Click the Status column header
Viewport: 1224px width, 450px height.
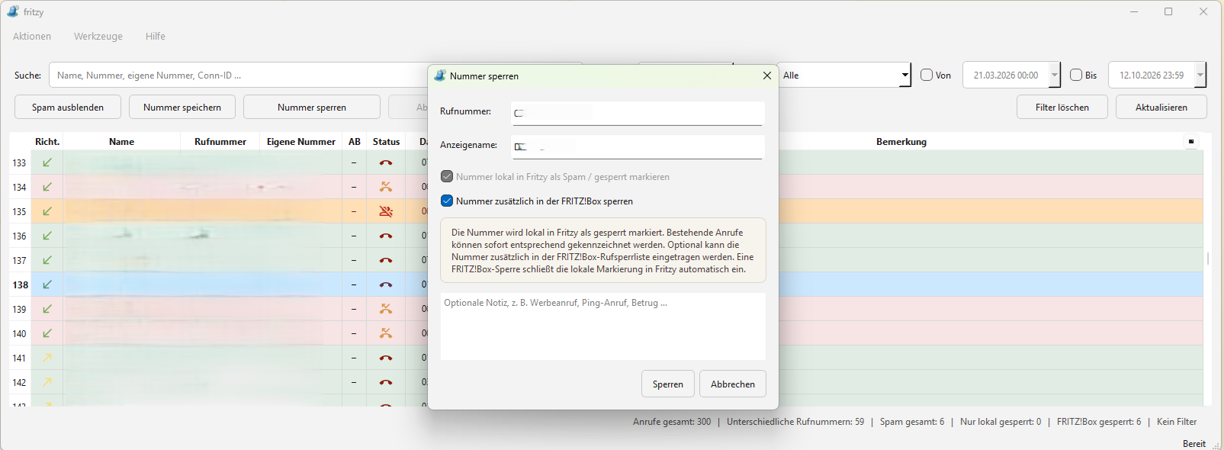pos(386,142)
